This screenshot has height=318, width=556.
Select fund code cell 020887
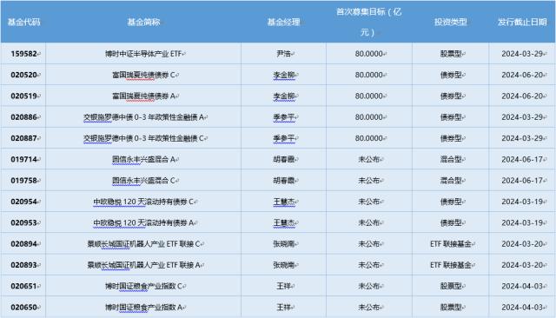[23, 138]
